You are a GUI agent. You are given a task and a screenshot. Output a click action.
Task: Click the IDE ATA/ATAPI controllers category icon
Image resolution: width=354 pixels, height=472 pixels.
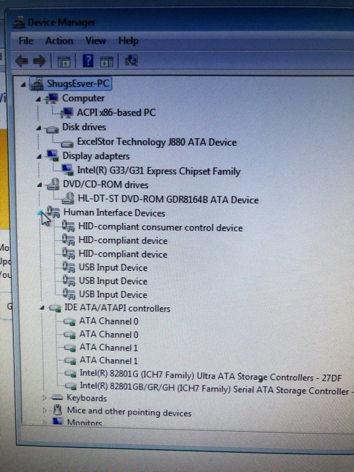[x=55, y=308]
